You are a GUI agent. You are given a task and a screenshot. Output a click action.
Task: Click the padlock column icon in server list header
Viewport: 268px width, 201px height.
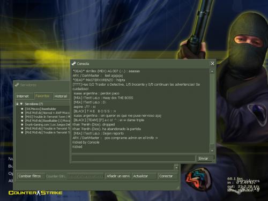17,104
